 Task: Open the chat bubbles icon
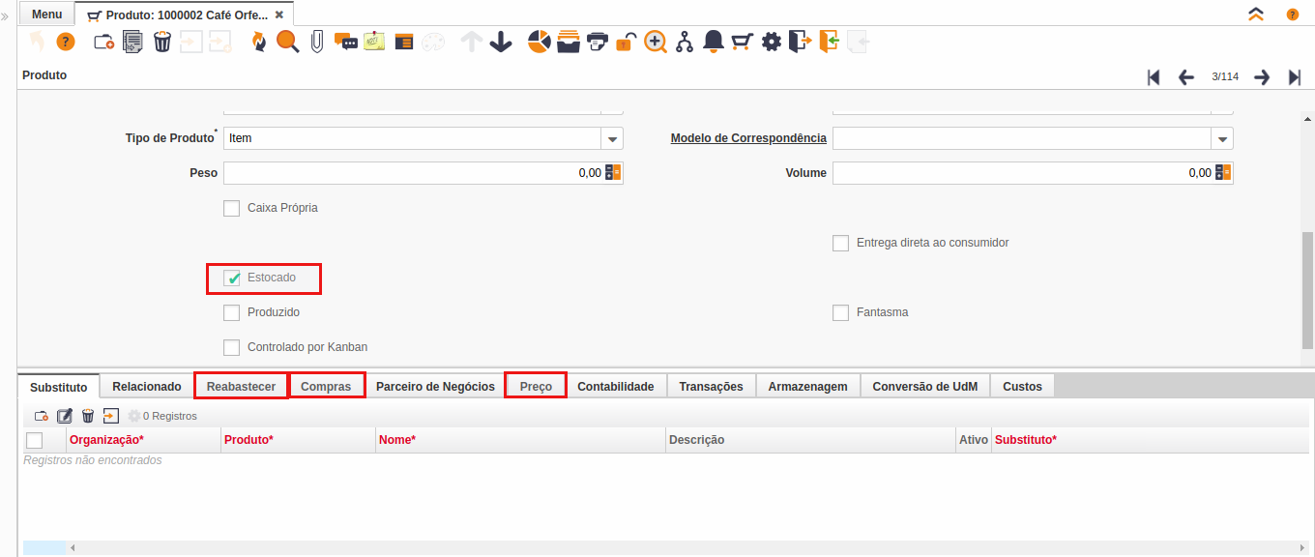pos(345,42)
